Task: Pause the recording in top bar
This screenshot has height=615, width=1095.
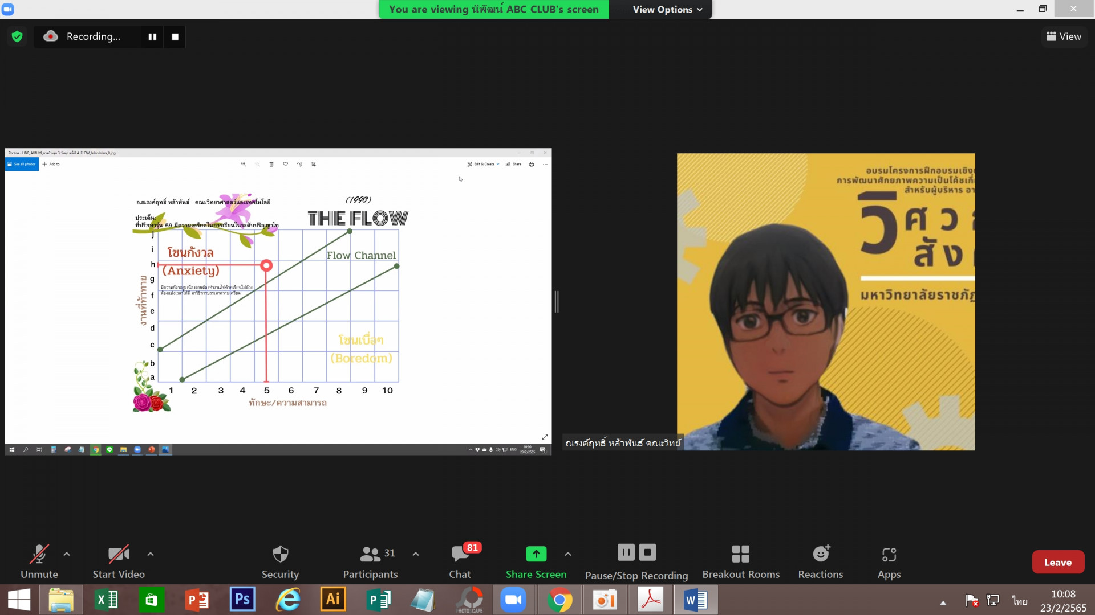Action: (152, 36)
